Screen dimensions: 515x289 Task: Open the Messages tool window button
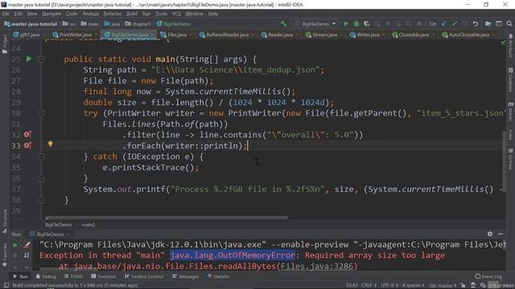185,276
